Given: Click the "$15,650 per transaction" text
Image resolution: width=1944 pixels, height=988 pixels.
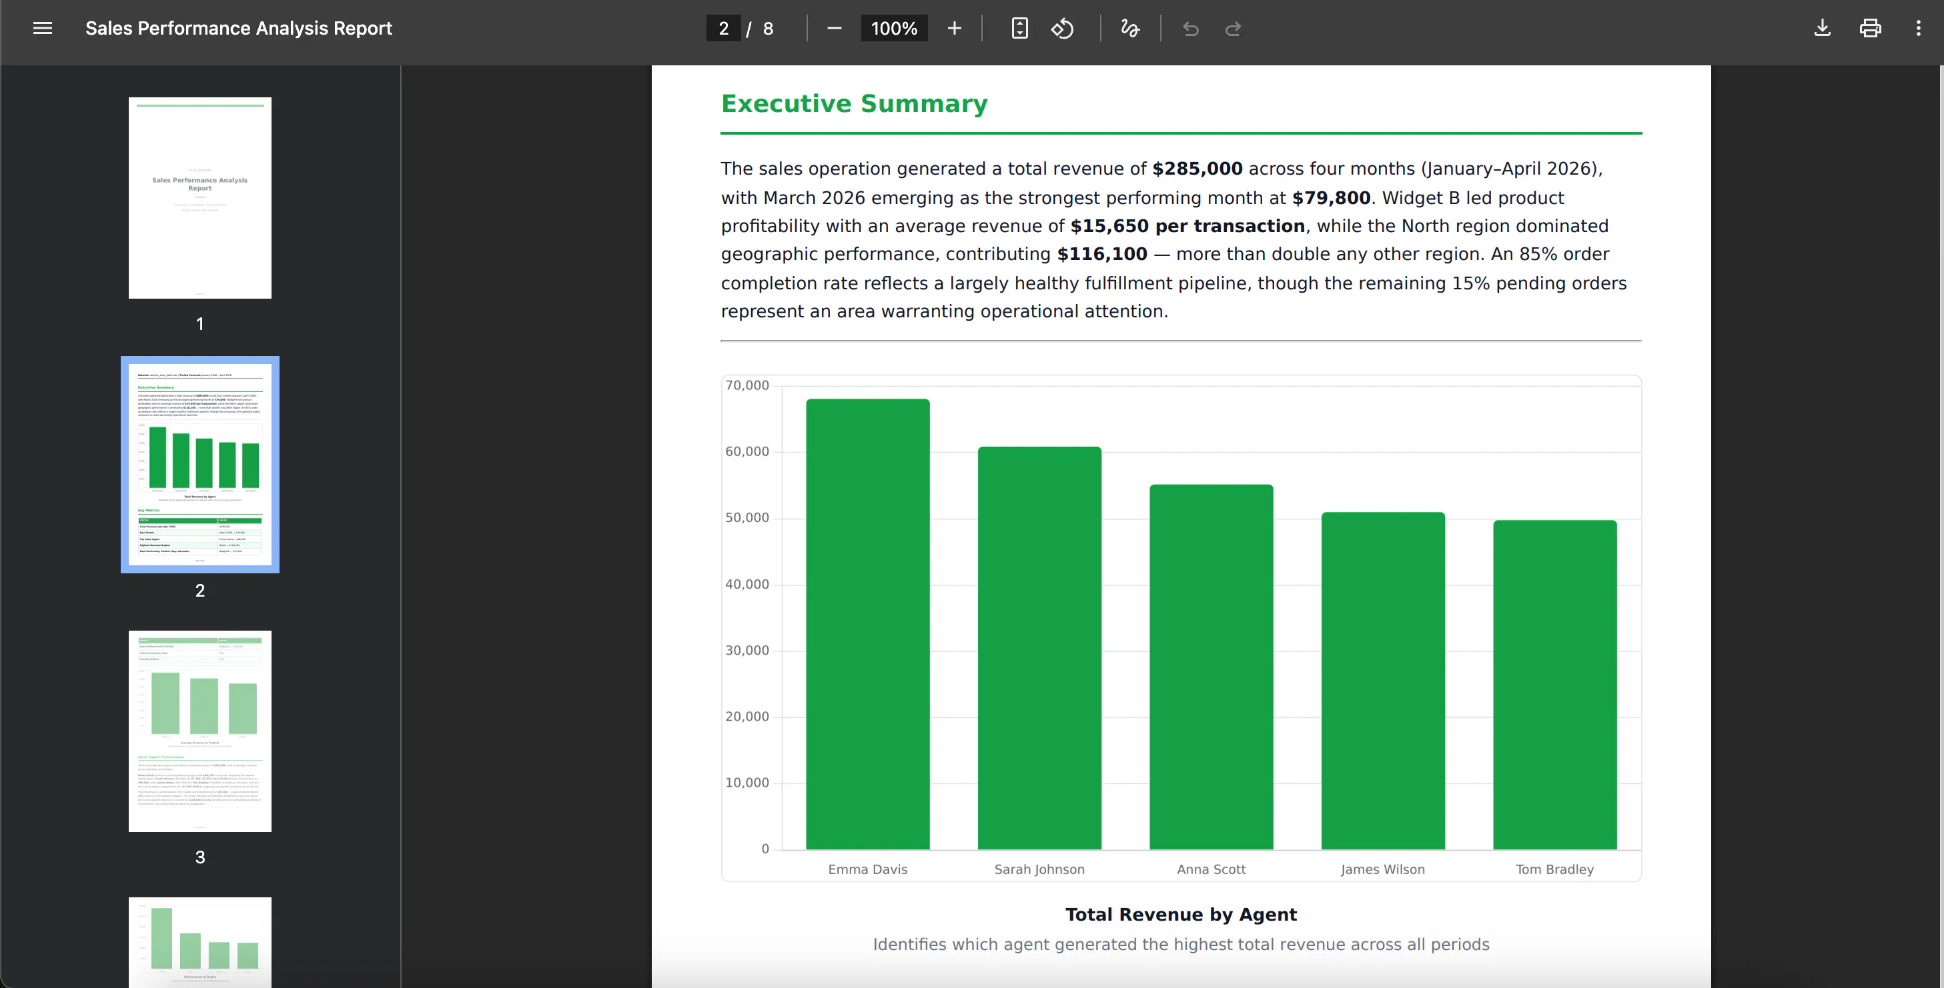Looking at the screenshot, I should point(1187,226).
